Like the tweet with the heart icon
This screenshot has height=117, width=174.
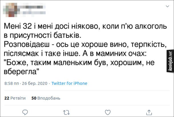tap(108, 112)
